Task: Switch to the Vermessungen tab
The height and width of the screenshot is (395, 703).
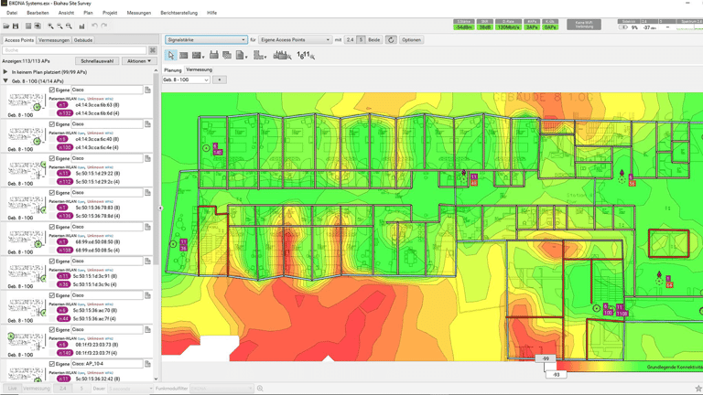Action: click(54, 40)
